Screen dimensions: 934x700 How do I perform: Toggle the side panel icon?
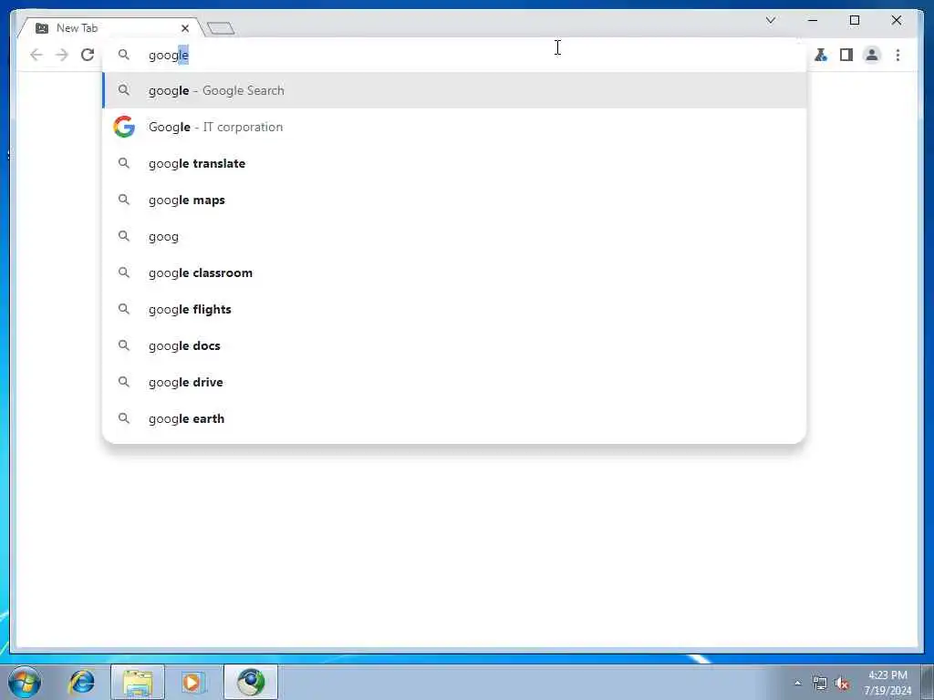pyautogui.click(x=846, y=55)
